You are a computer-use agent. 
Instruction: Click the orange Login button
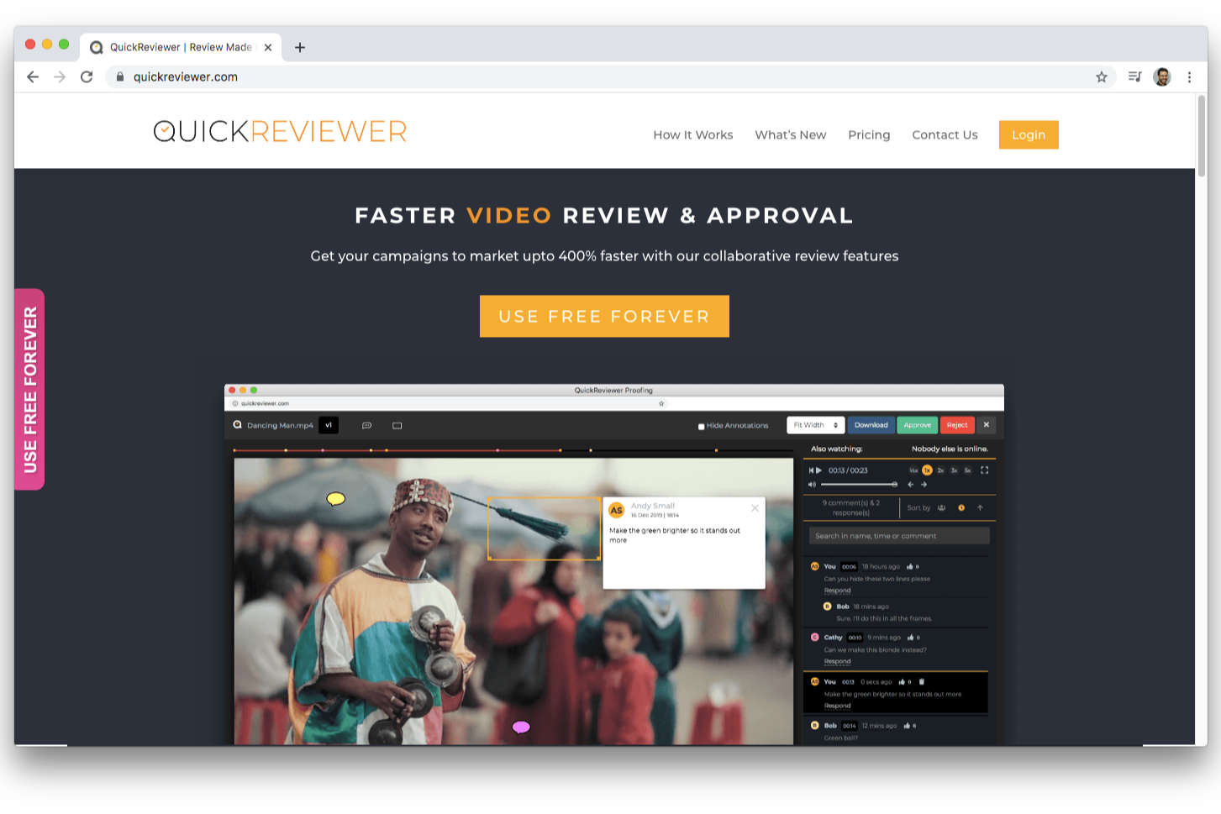coord(1029,134)
